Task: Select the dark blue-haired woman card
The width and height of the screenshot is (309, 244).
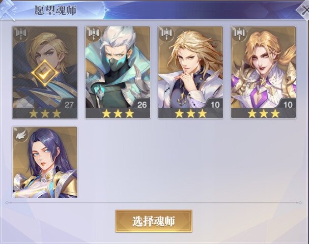Action: [x=45, y=162]
